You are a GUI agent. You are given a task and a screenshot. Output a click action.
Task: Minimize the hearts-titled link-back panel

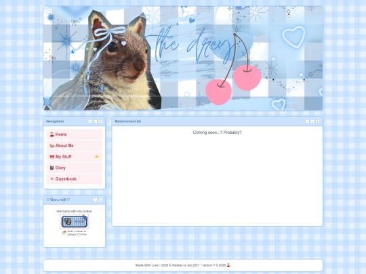click(x=96, y=200)
